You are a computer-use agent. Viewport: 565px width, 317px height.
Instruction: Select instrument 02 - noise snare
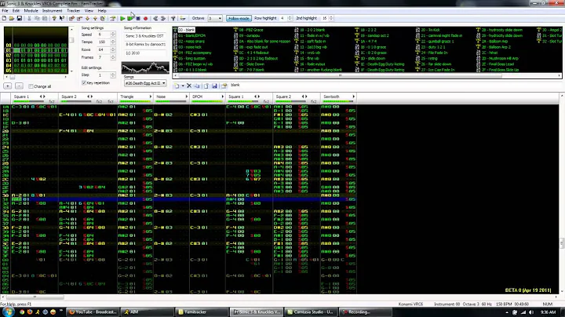191,42
